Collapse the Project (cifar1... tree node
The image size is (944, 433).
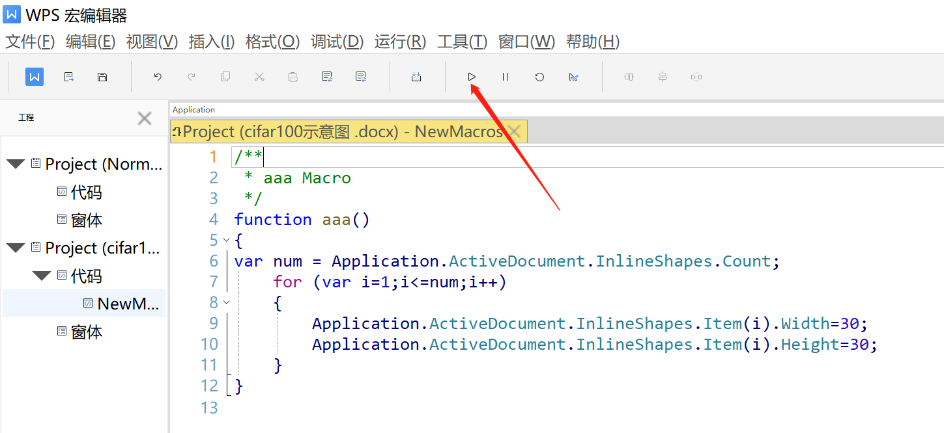coord(16,248)
